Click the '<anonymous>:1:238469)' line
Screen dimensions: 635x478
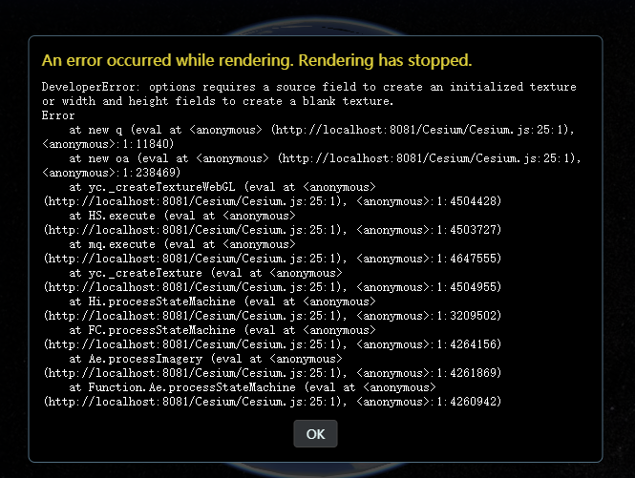112,173
